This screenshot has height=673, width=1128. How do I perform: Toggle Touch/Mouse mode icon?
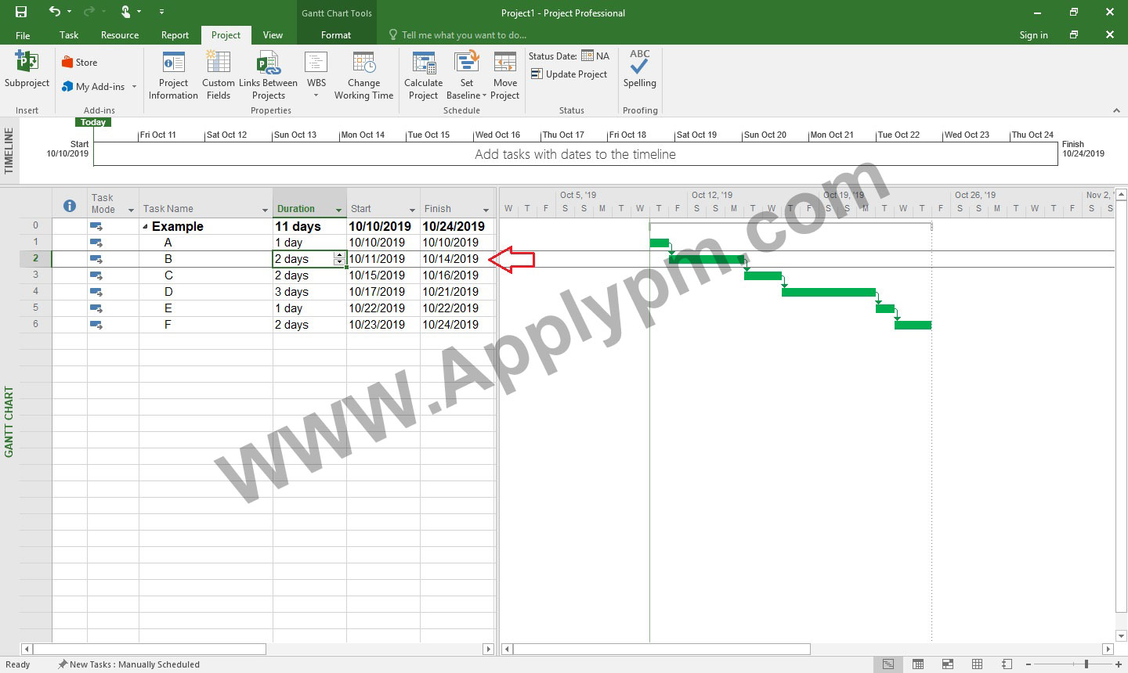coord(125,11)
